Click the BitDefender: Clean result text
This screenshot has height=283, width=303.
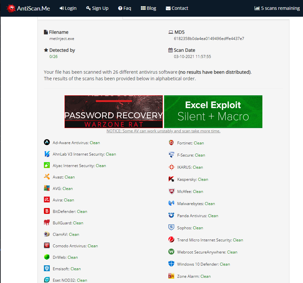click(x=70, y=212)
